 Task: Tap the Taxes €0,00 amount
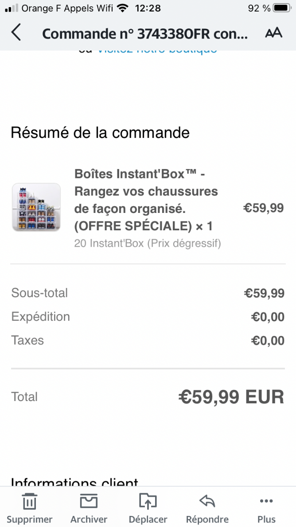pos(268,341)
